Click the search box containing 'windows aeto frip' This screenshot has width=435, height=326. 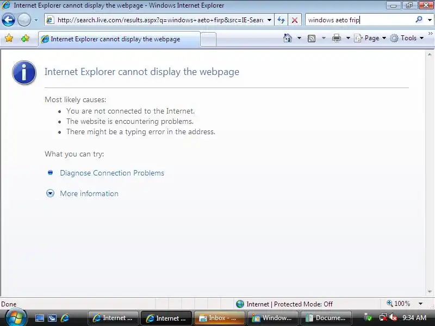[360, 20]
